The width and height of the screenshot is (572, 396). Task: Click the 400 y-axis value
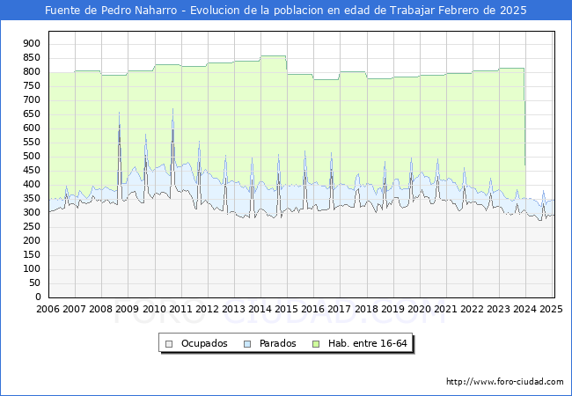coord(32,185)
